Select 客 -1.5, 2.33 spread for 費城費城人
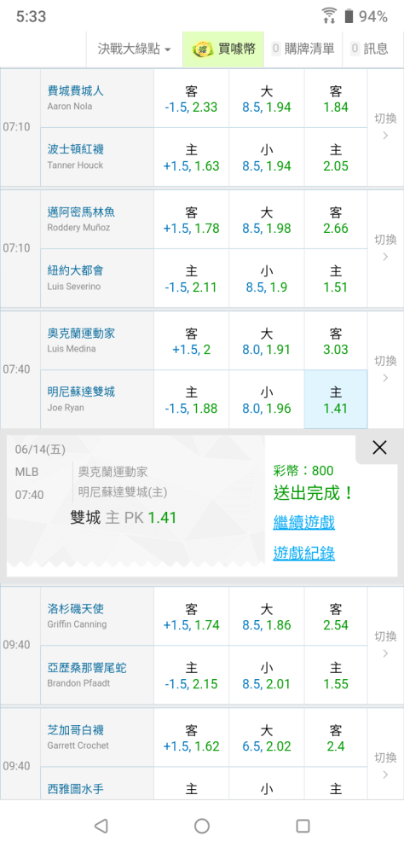Viewport: 404px width, 853px height. pyautogui.click(x=192, y=98)
